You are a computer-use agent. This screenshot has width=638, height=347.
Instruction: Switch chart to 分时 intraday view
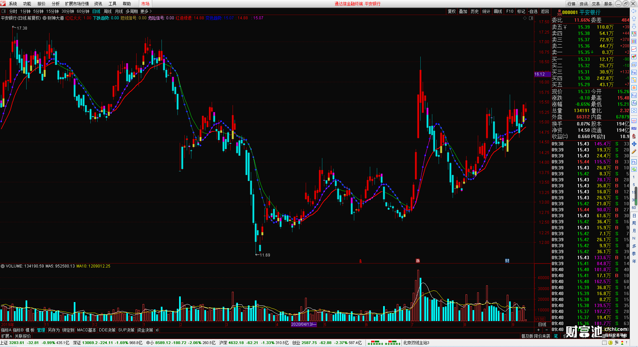coord(13,11)
